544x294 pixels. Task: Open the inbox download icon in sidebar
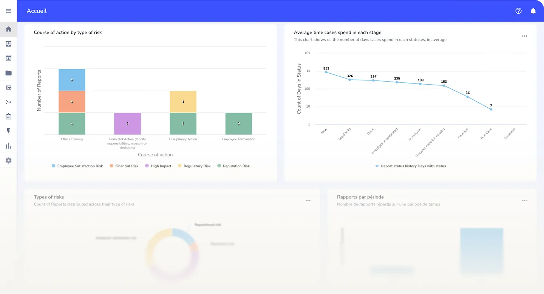point(8,44)
